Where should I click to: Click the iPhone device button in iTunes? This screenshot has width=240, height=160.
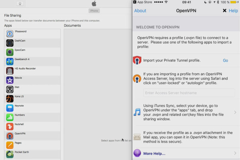[x=94, y=11]
